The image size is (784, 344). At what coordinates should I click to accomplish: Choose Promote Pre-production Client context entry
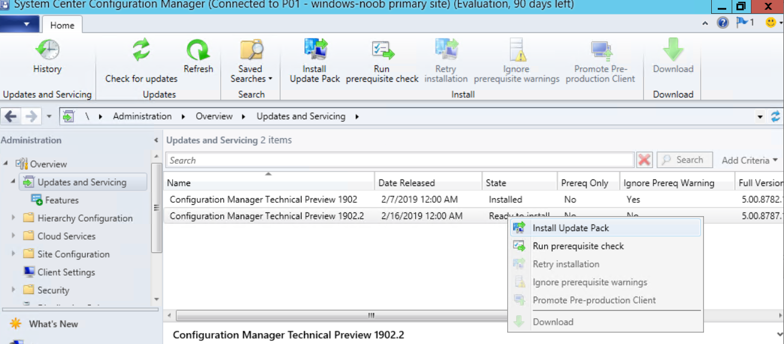pos(605,300)
